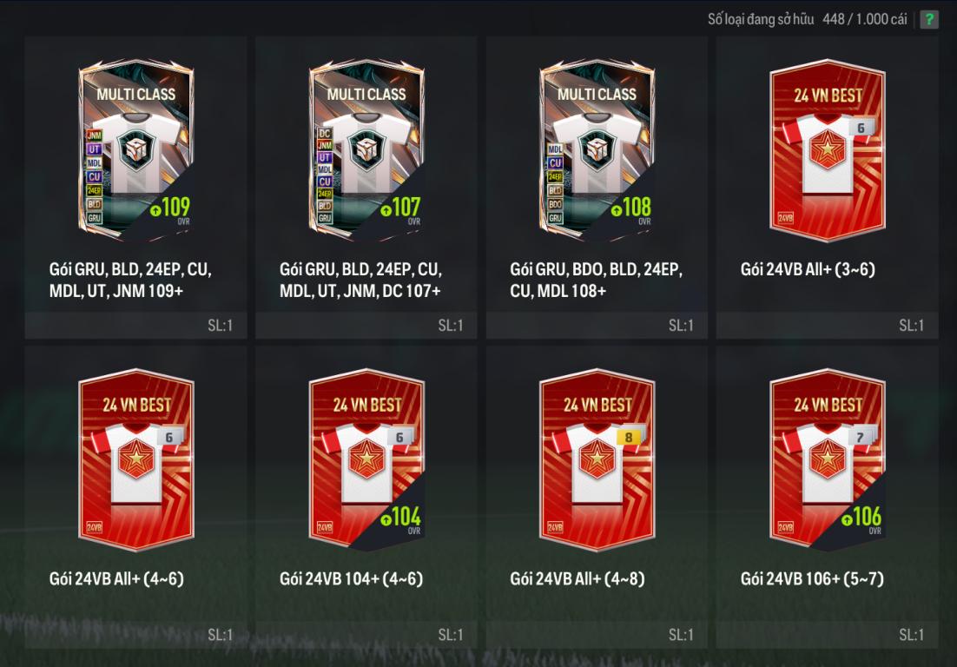The height and width of the screenshot is (667, 957).
Task: Click the Gói GRU, BLD... JNM, DC 107+ label
Action: pyautogui.click(x=360, y=281)
